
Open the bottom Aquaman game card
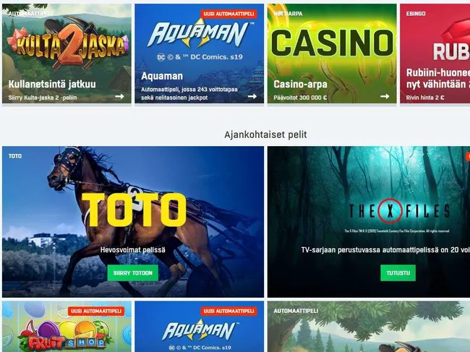[x=200, y=327]
